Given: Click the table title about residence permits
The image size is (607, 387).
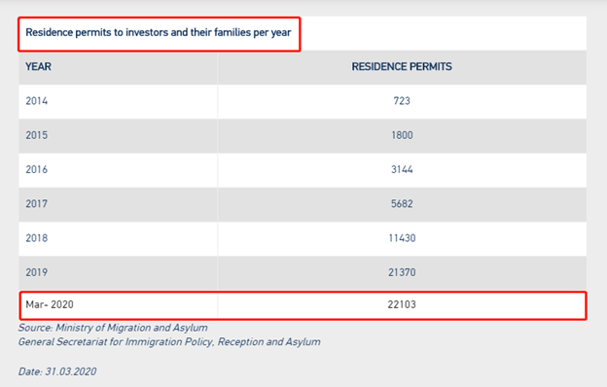Looking at the screenshot, I should (159, 32).
